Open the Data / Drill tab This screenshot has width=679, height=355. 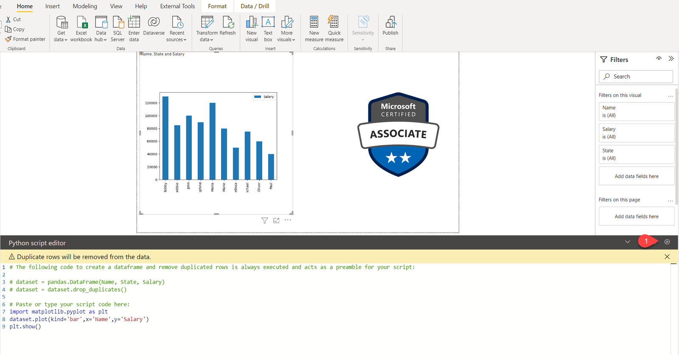point(255,6)
